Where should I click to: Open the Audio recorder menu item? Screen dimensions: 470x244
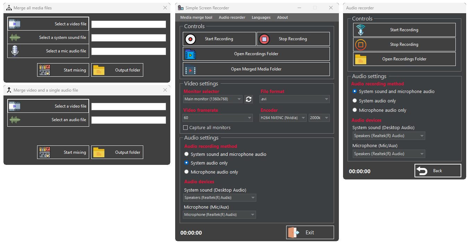click(x=232, y=17)
